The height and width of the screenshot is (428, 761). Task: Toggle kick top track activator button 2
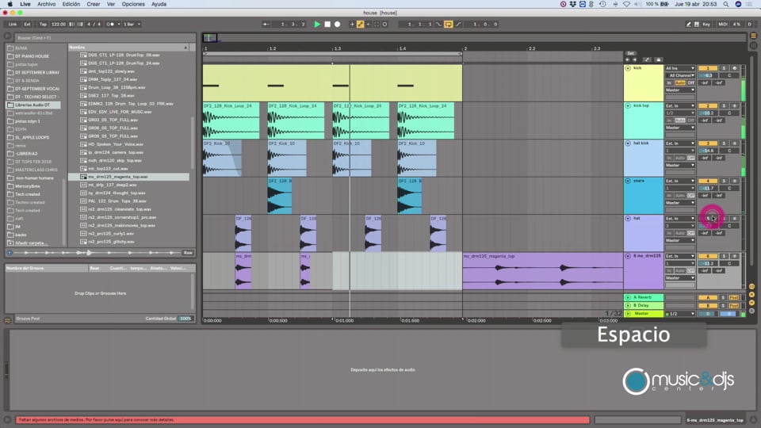point(708,105)
